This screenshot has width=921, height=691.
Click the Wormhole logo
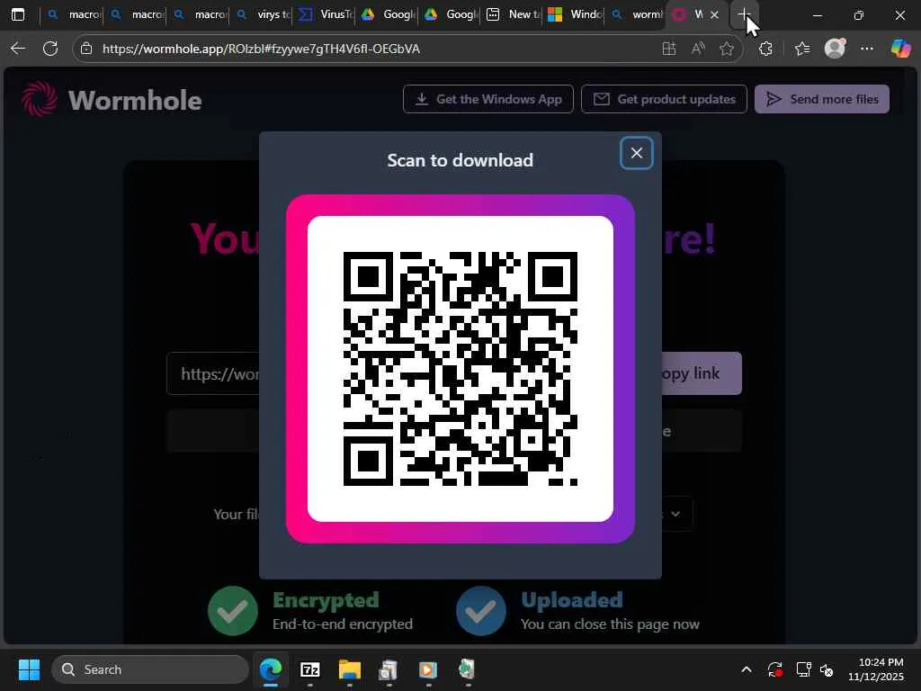click(112, 100)
